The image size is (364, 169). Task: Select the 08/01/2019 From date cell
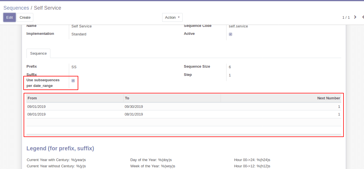75,114
